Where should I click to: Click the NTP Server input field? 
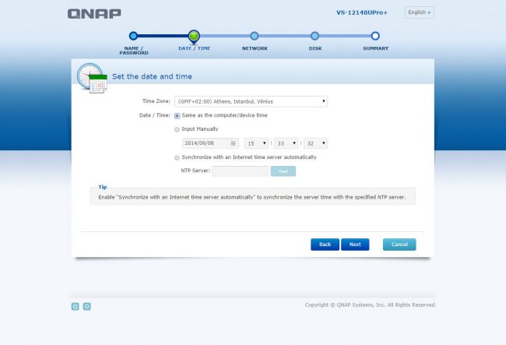point(240,171)
